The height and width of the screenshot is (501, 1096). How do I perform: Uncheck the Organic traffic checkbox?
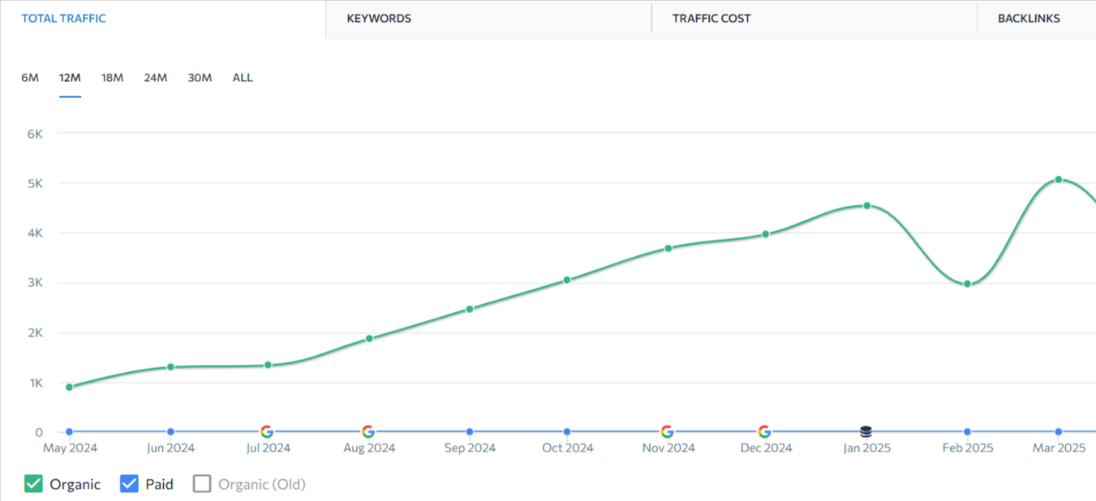pos(33,484)
